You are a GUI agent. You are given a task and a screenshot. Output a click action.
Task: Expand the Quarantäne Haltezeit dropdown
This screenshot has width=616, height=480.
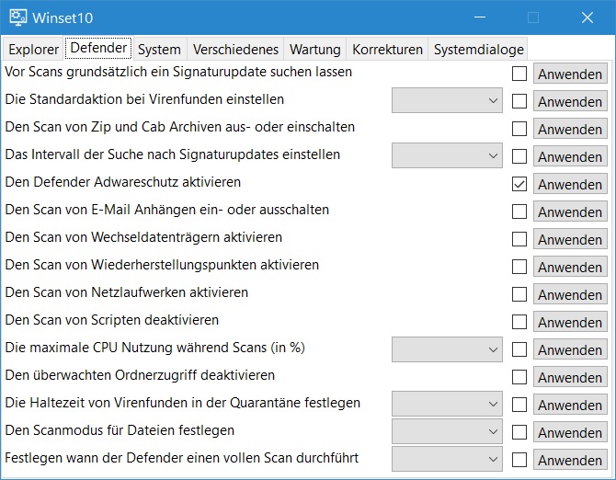pos(447,405)
